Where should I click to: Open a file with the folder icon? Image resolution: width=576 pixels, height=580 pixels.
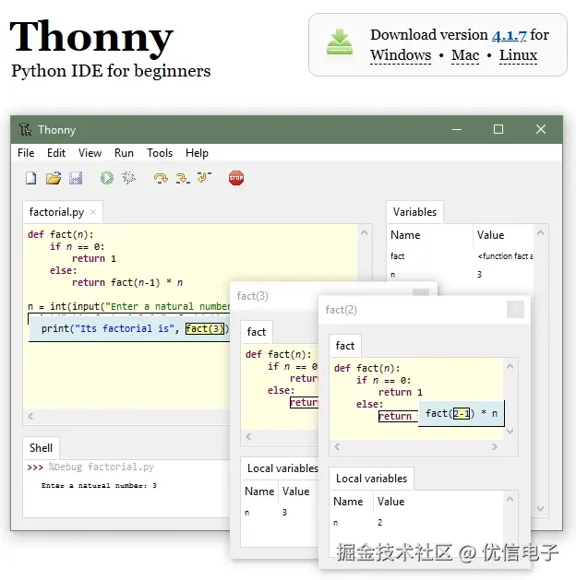click(54, 178)
